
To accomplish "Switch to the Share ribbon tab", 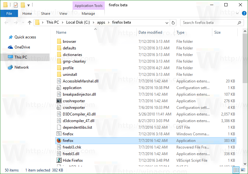I will (45, 14).
